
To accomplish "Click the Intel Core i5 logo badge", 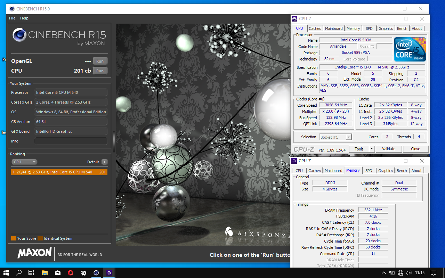I will point(410,49).
